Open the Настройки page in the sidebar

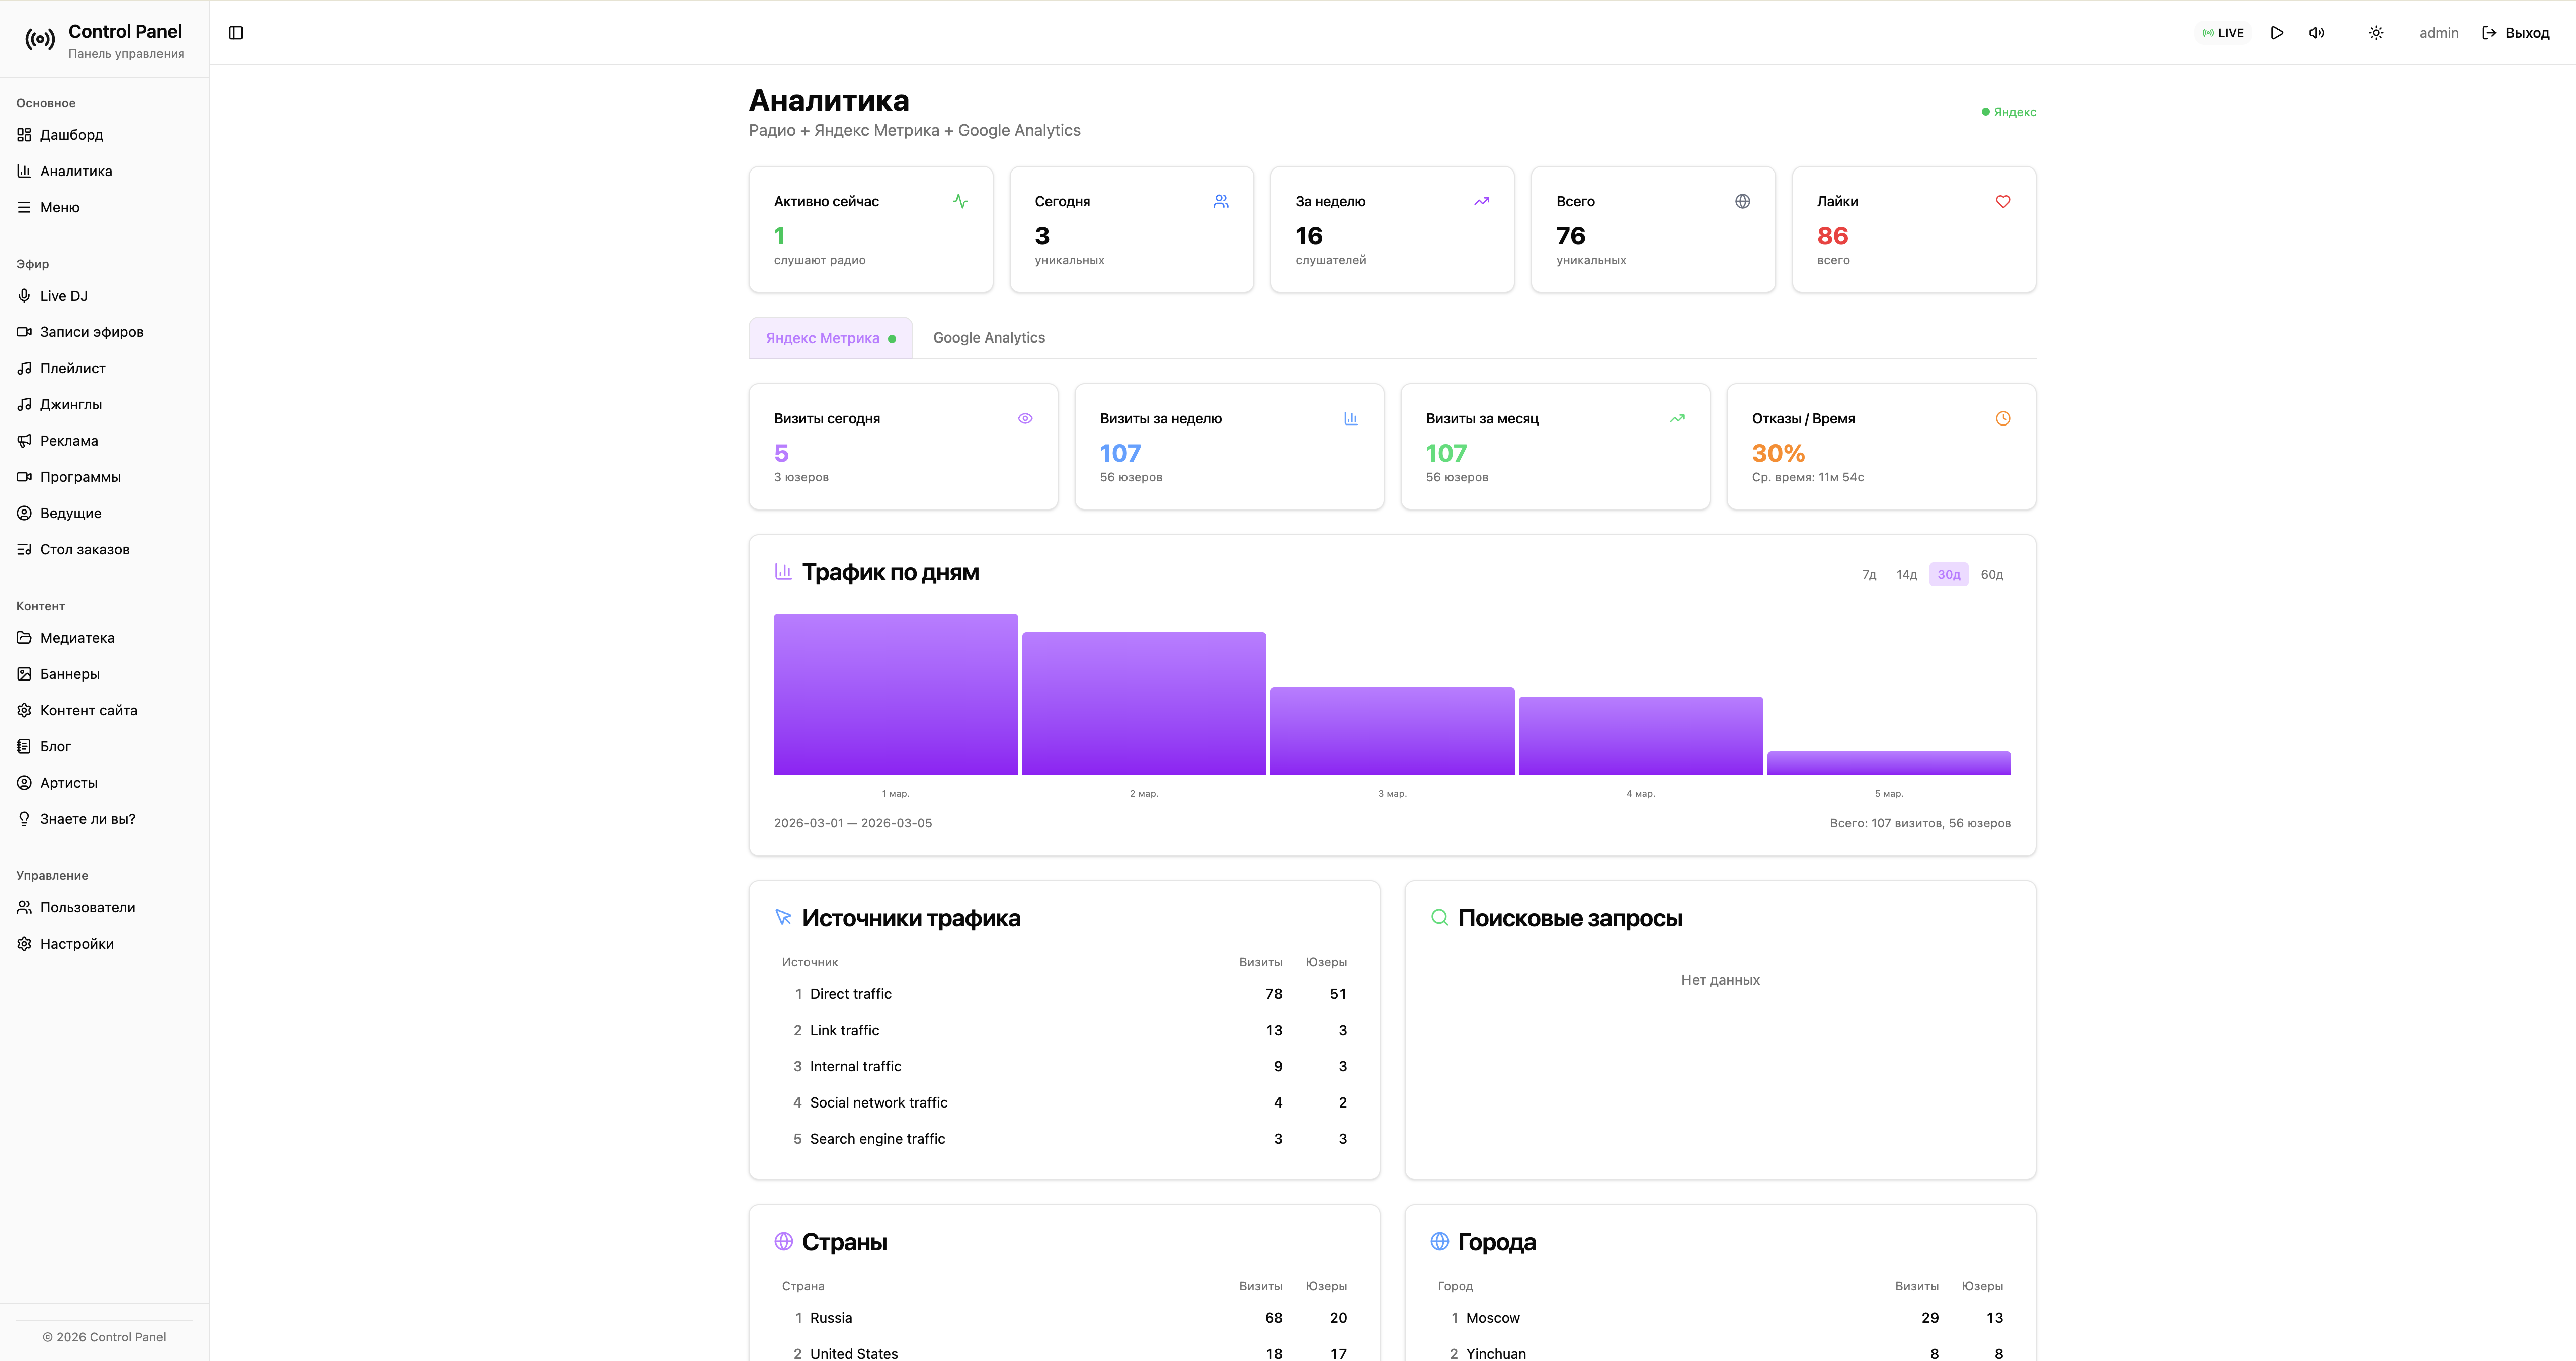pos(76,944)
